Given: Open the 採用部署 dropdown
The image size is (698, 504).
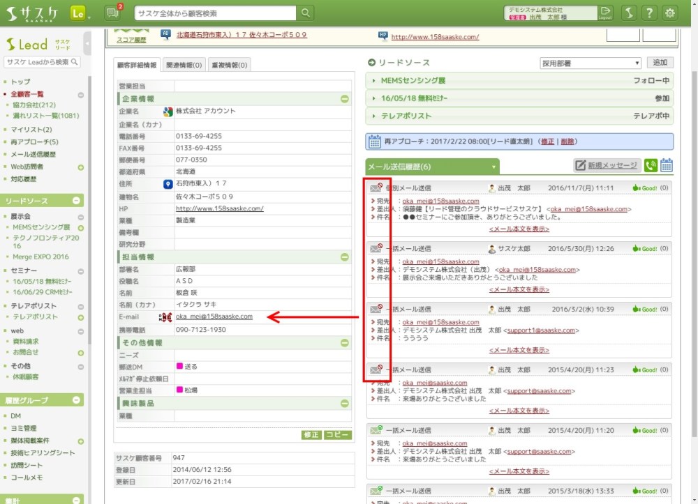Looking at the screenshot, I should pos(591,63).
